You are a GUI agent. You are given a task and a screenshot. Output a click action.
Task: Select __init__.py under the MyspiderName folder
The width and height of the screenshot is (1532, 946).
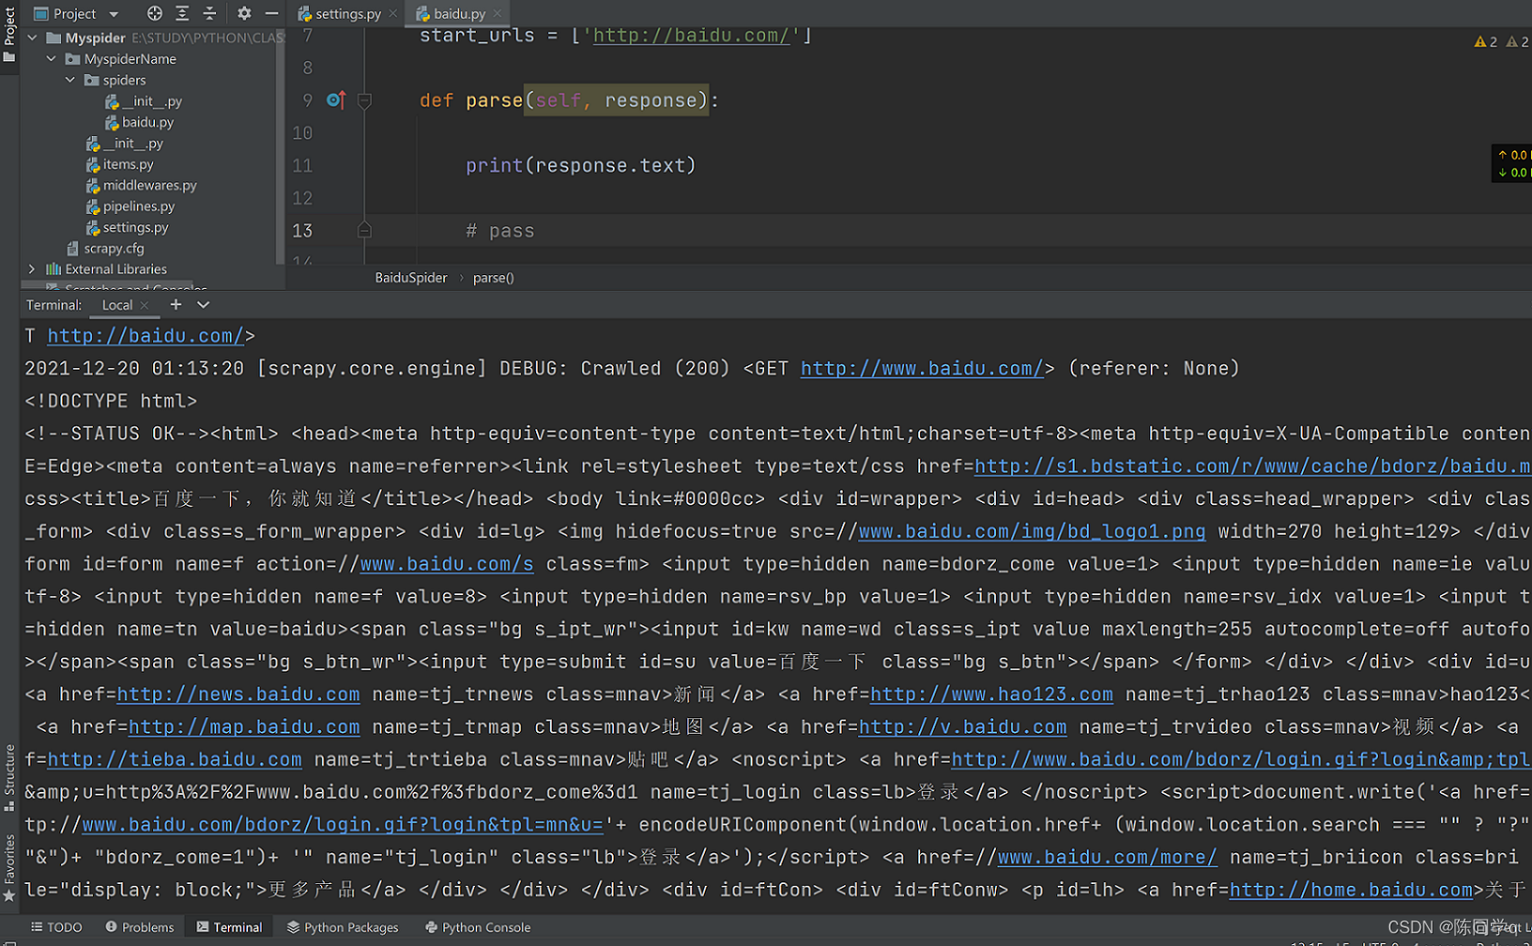point(124,143)
